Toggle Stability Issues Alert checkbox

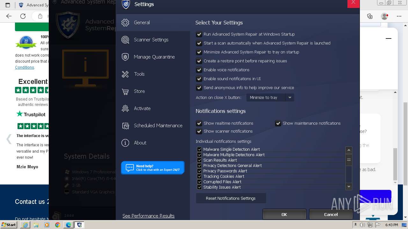coord(199,187)
